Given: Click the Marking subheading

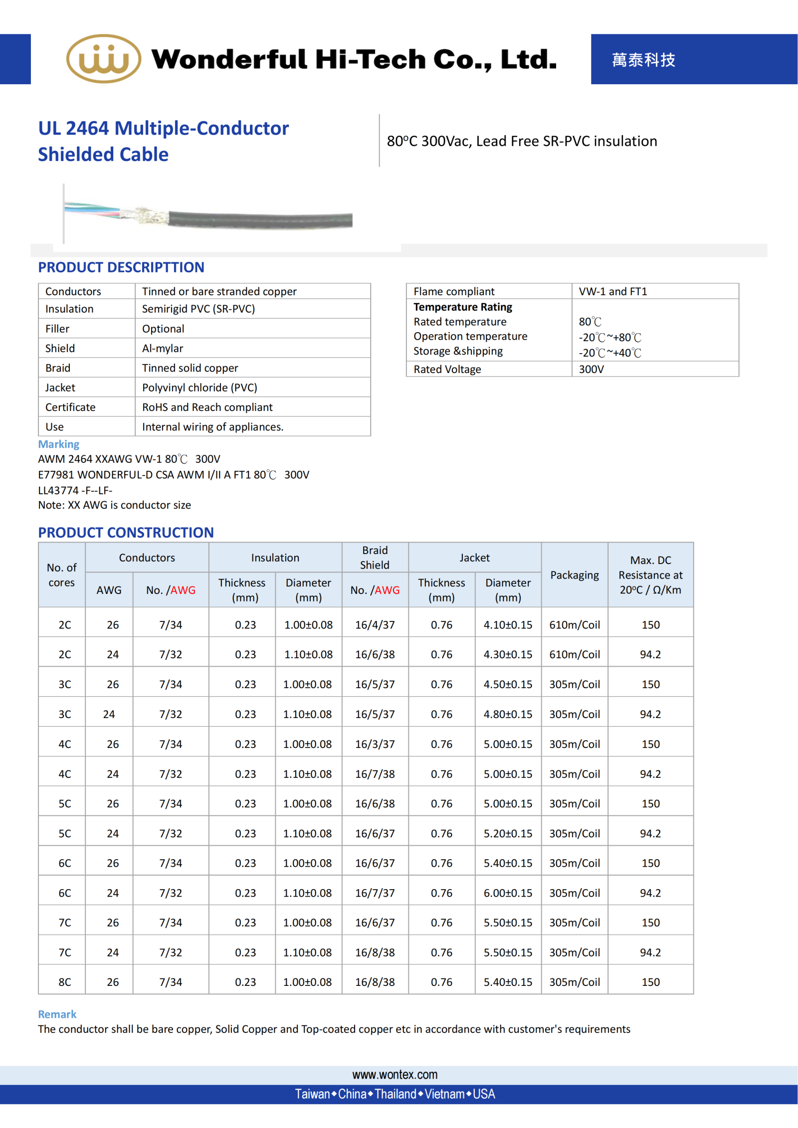Looking at the screenshot, I should click(x=58, y=444).
